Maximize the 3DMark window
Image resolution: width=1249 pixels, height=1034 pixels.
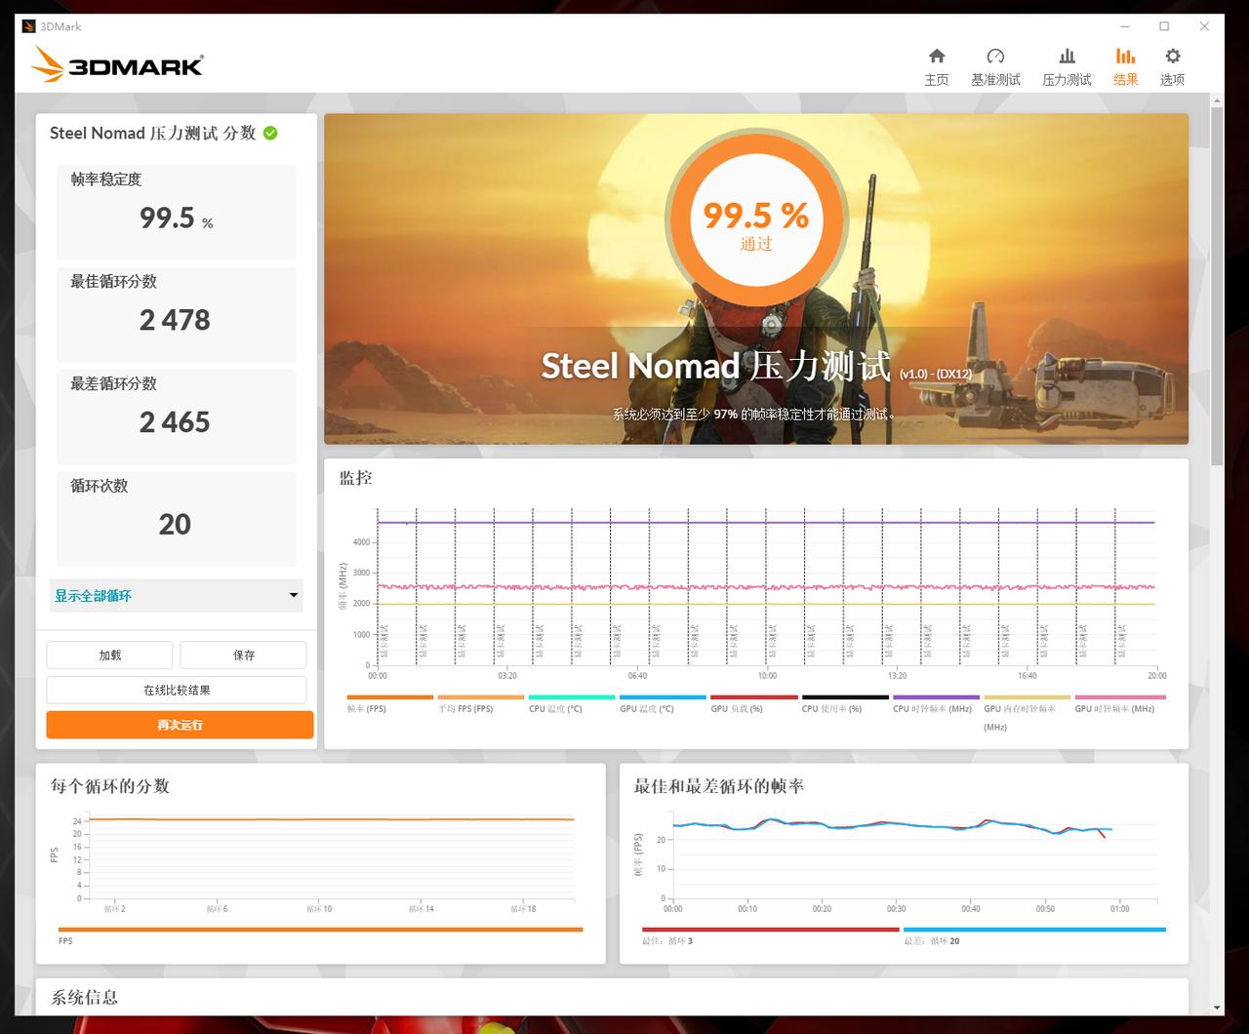(x=1164, y=26)
